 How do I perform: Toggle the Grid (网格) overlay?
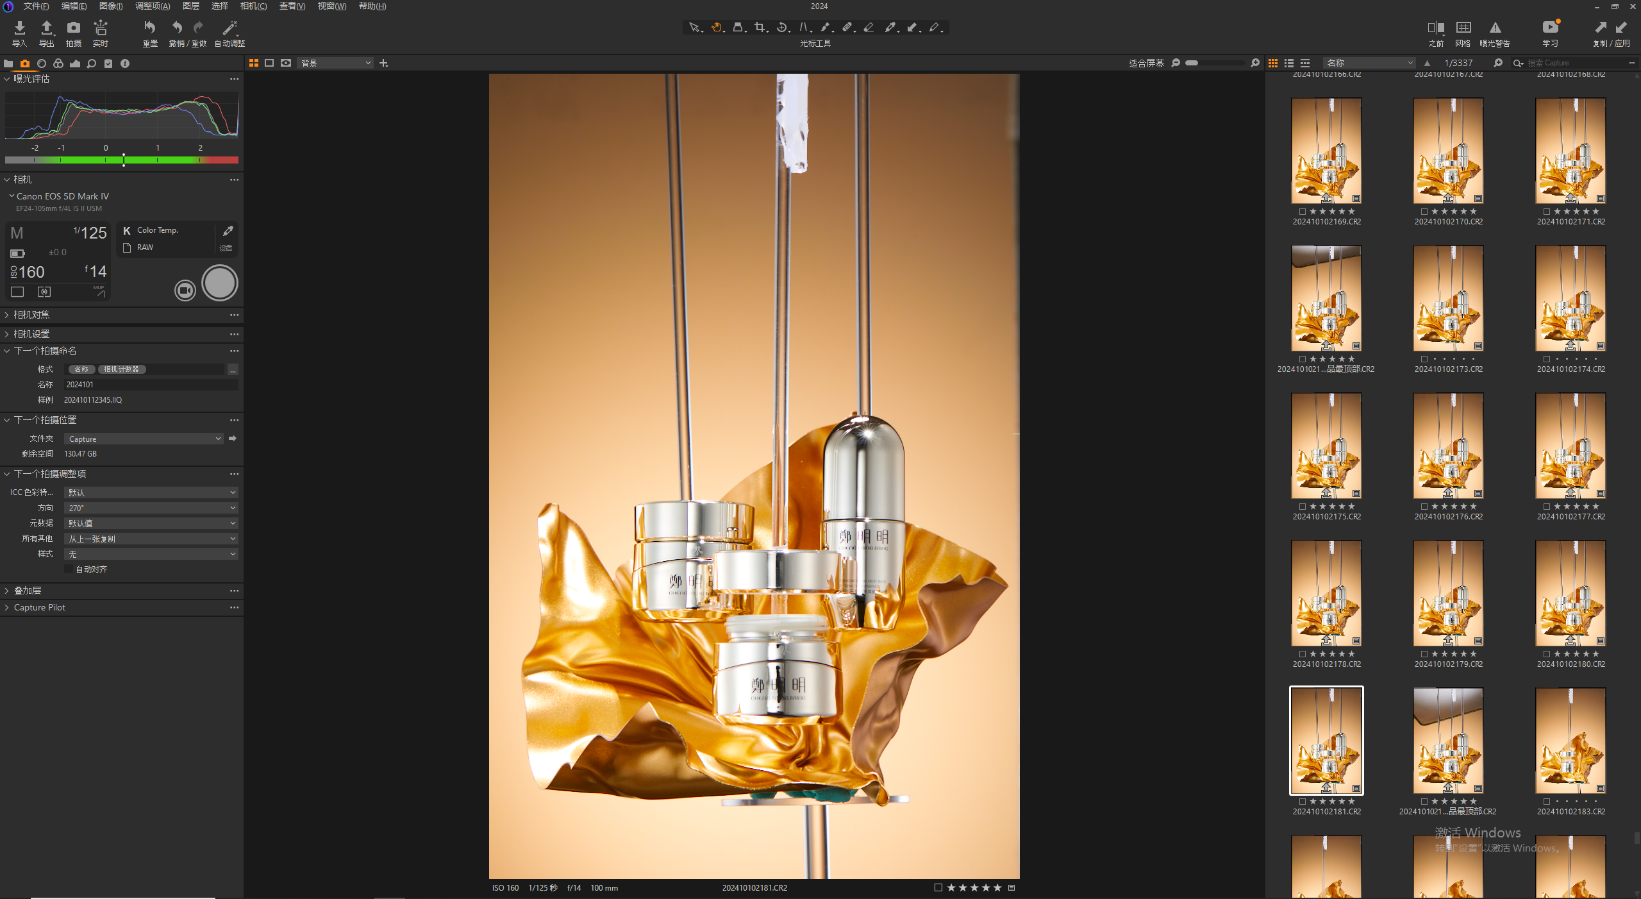click(x=1463, y=28)
